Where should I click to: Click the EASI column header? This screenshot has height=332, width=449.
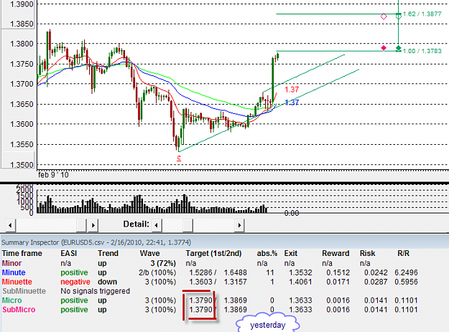69,253
